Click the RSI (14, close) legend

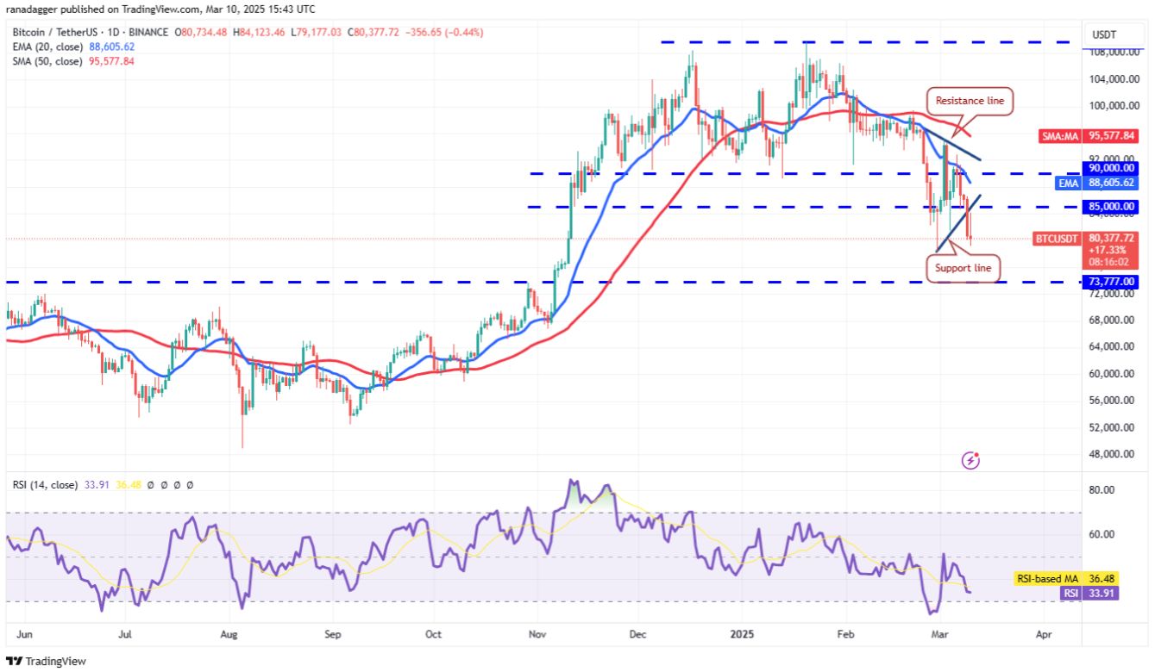click(x=44, y=485)
